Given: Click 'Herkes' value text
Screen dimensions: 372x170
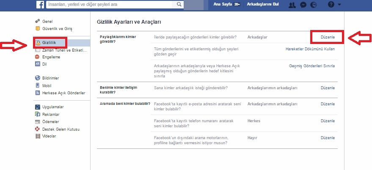Looking at the screenshot, I should pos(254,121).
